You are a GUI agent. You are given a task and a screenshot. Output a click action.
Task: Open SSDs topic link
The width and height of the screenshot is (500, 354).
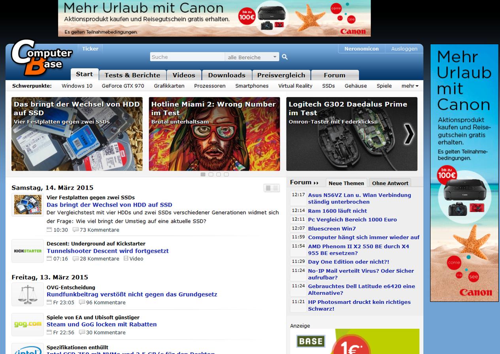(328, 86)
